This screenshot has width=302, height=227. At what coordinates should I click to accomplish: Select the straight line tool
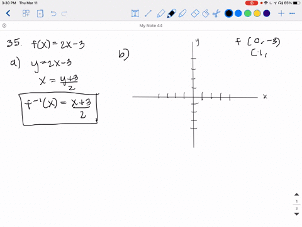148,13
